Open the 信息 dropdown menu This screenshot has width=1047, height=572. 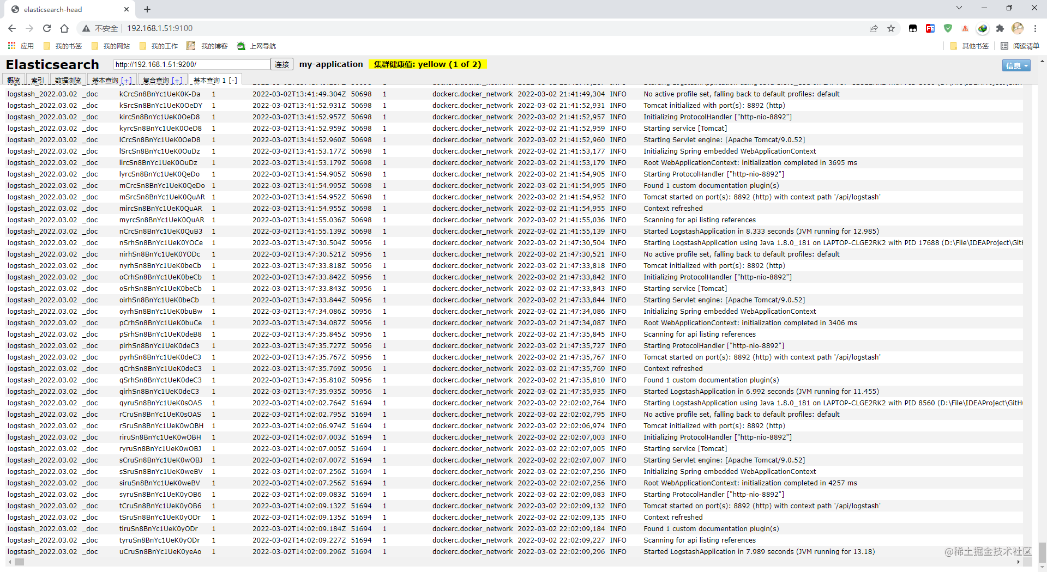(1016, 65)
